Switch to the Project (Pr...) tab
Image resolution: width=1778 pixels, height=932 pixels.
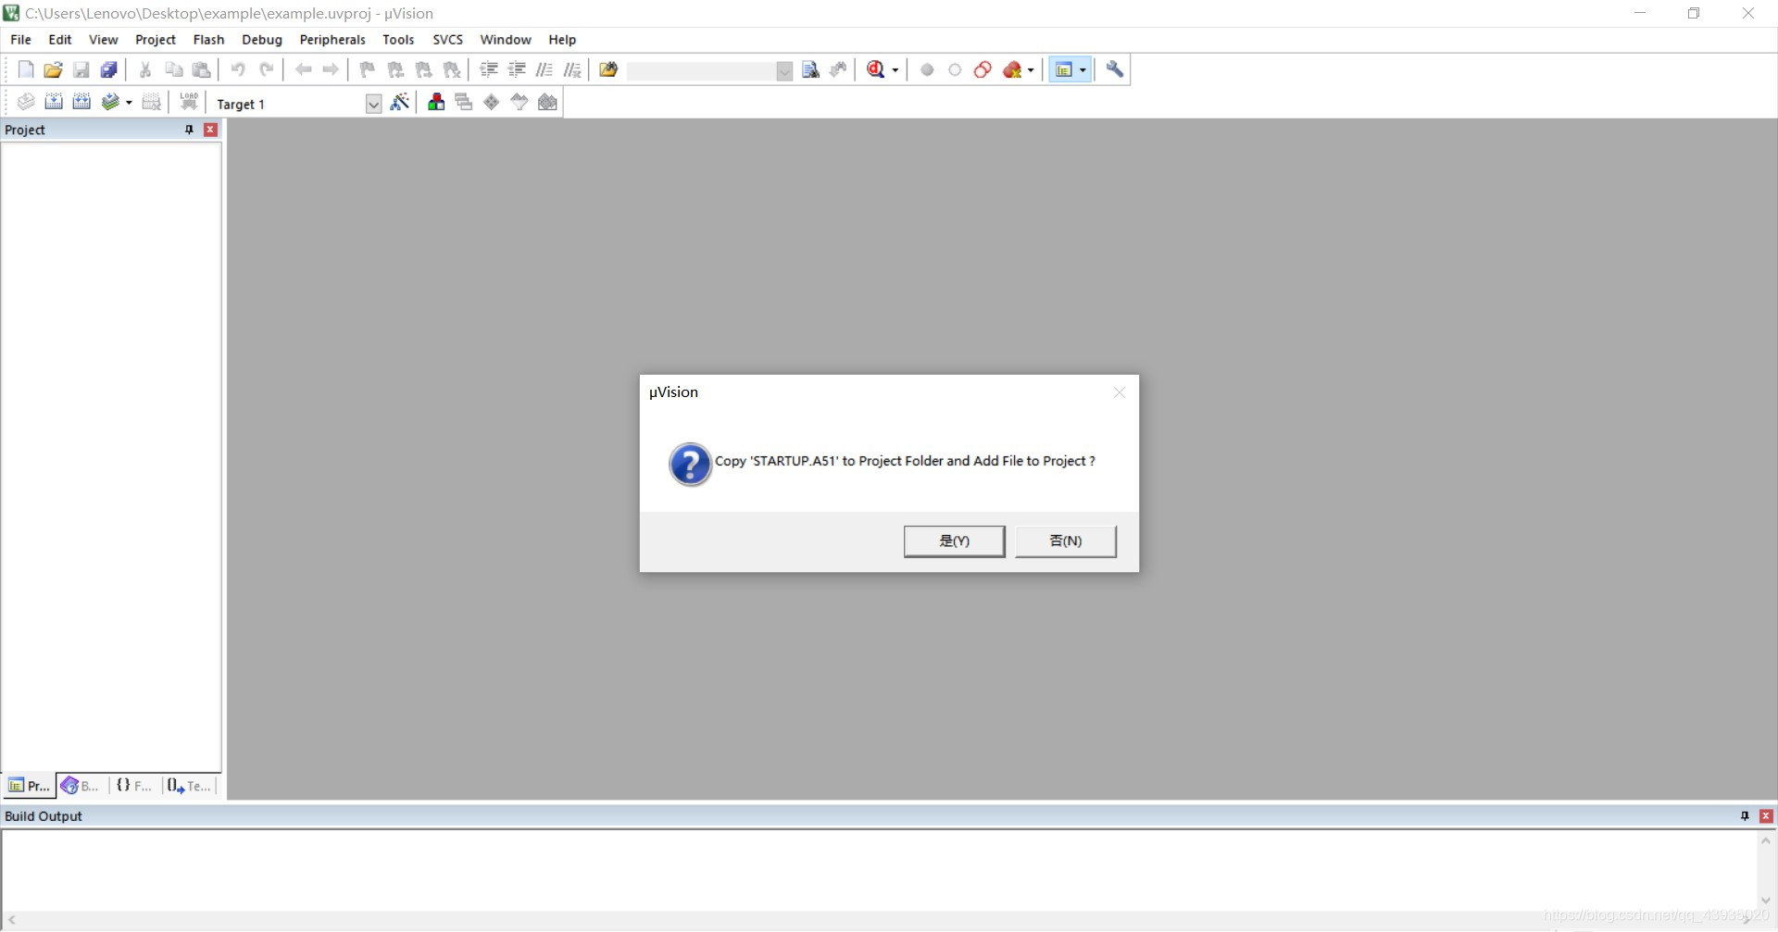29,786
